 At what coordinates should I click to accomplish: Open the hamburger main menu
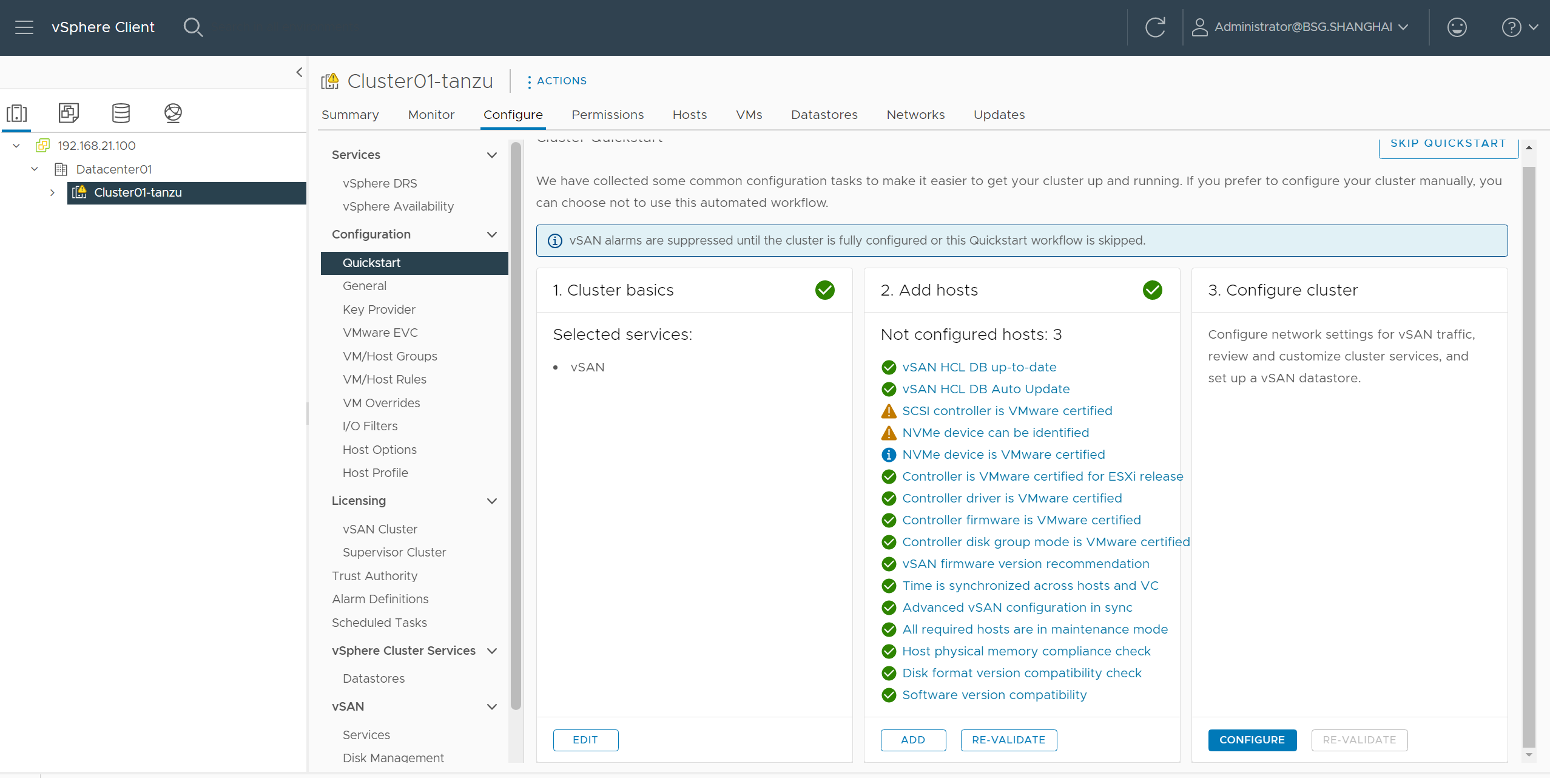click(24, 27)
